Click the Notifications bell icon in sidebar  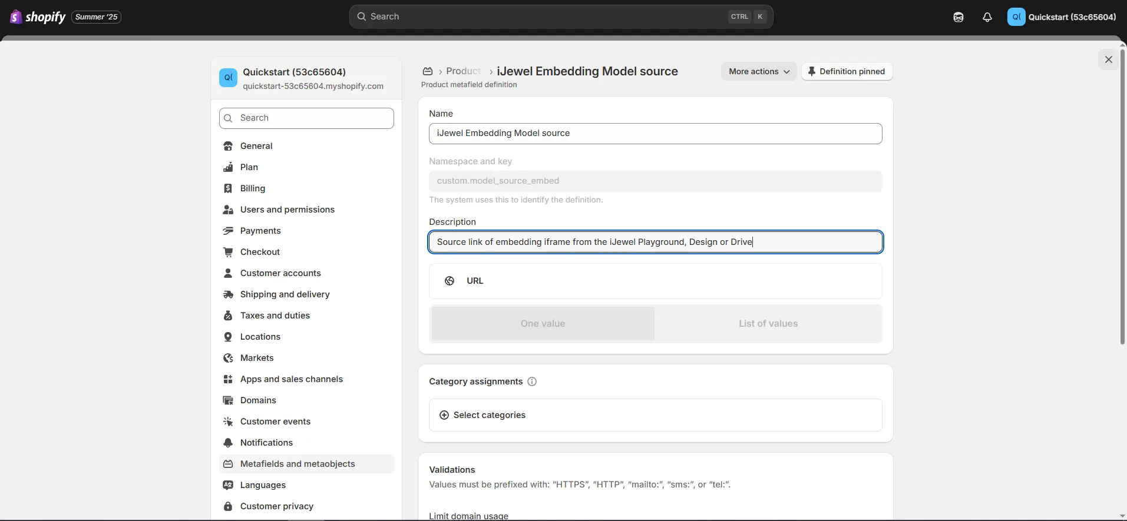[228, 443]
